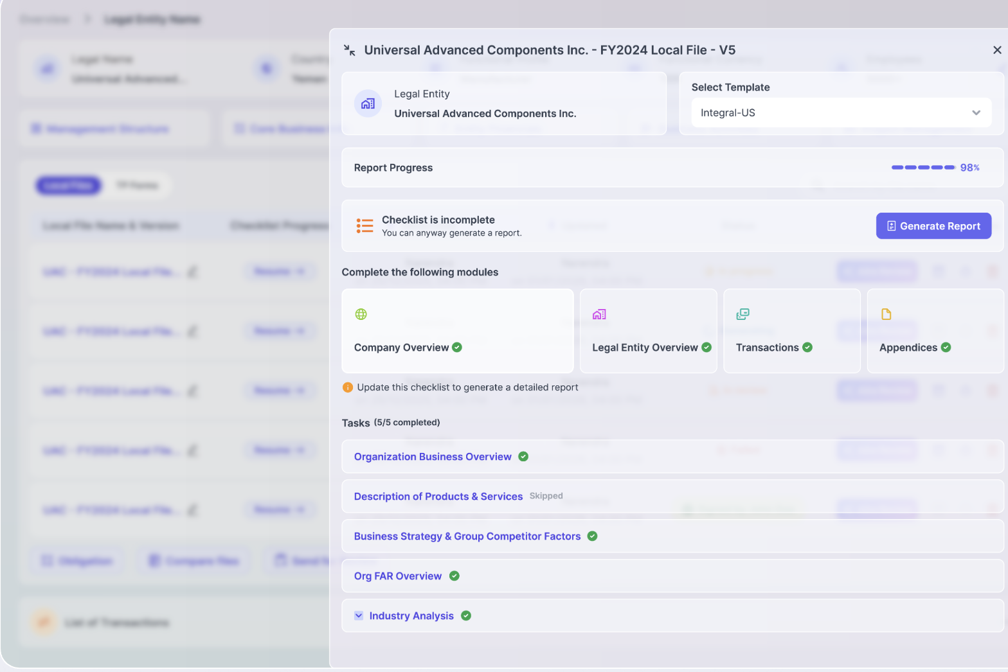Click the orange info icon beside update notice
Viewport: 1008px width, 672px height.
(348, 387)
